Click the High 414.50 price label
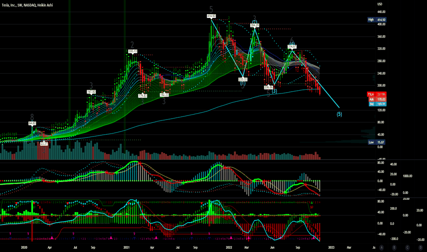Screen dimensions: 427x252 [377, 20]
